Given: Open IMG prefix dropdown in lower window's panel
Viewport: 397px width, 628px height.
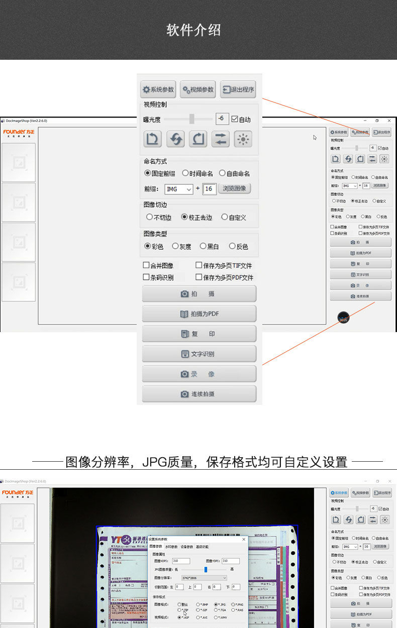Looking at the screenshot, I should click(x=350, y=547).
